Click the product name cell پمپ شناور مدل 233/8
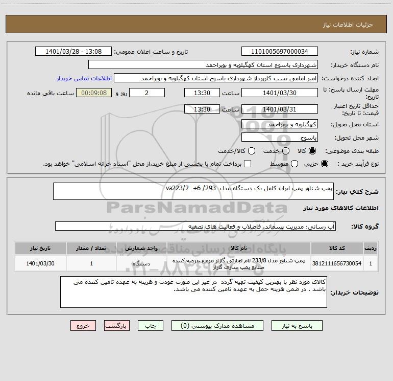393x381 pixels. coord(239,263)
